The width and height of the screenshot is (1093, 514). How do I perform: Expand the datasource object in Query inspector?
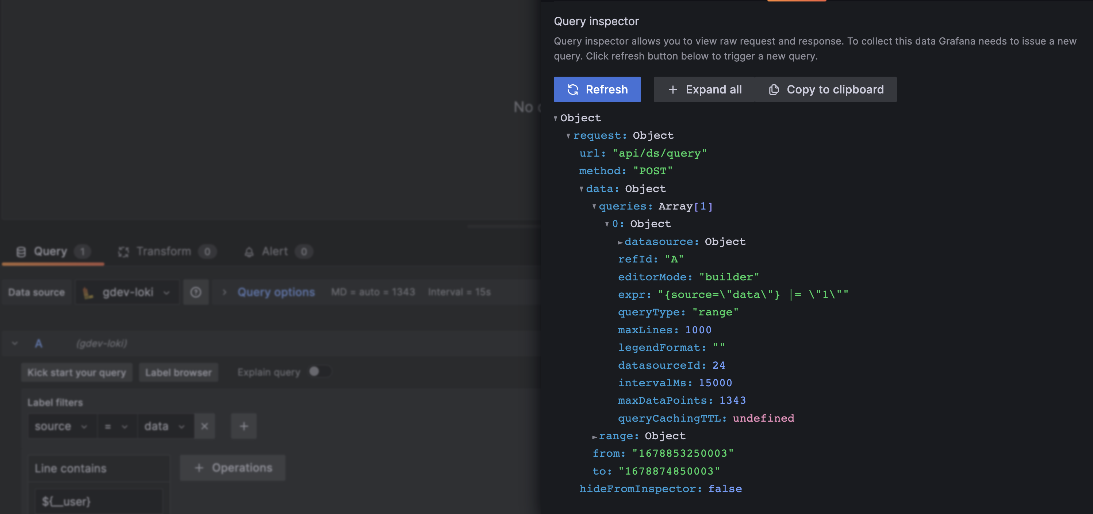point(620,242)
